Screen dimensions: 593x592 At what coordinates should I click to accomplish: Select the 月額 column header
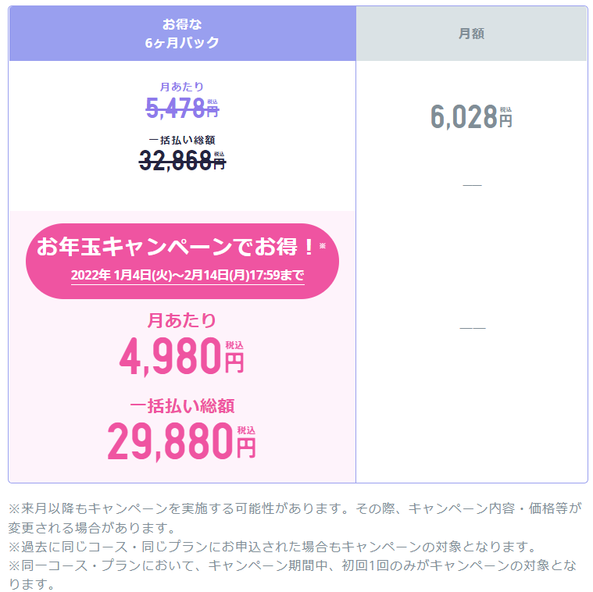[x=471, y=34]
